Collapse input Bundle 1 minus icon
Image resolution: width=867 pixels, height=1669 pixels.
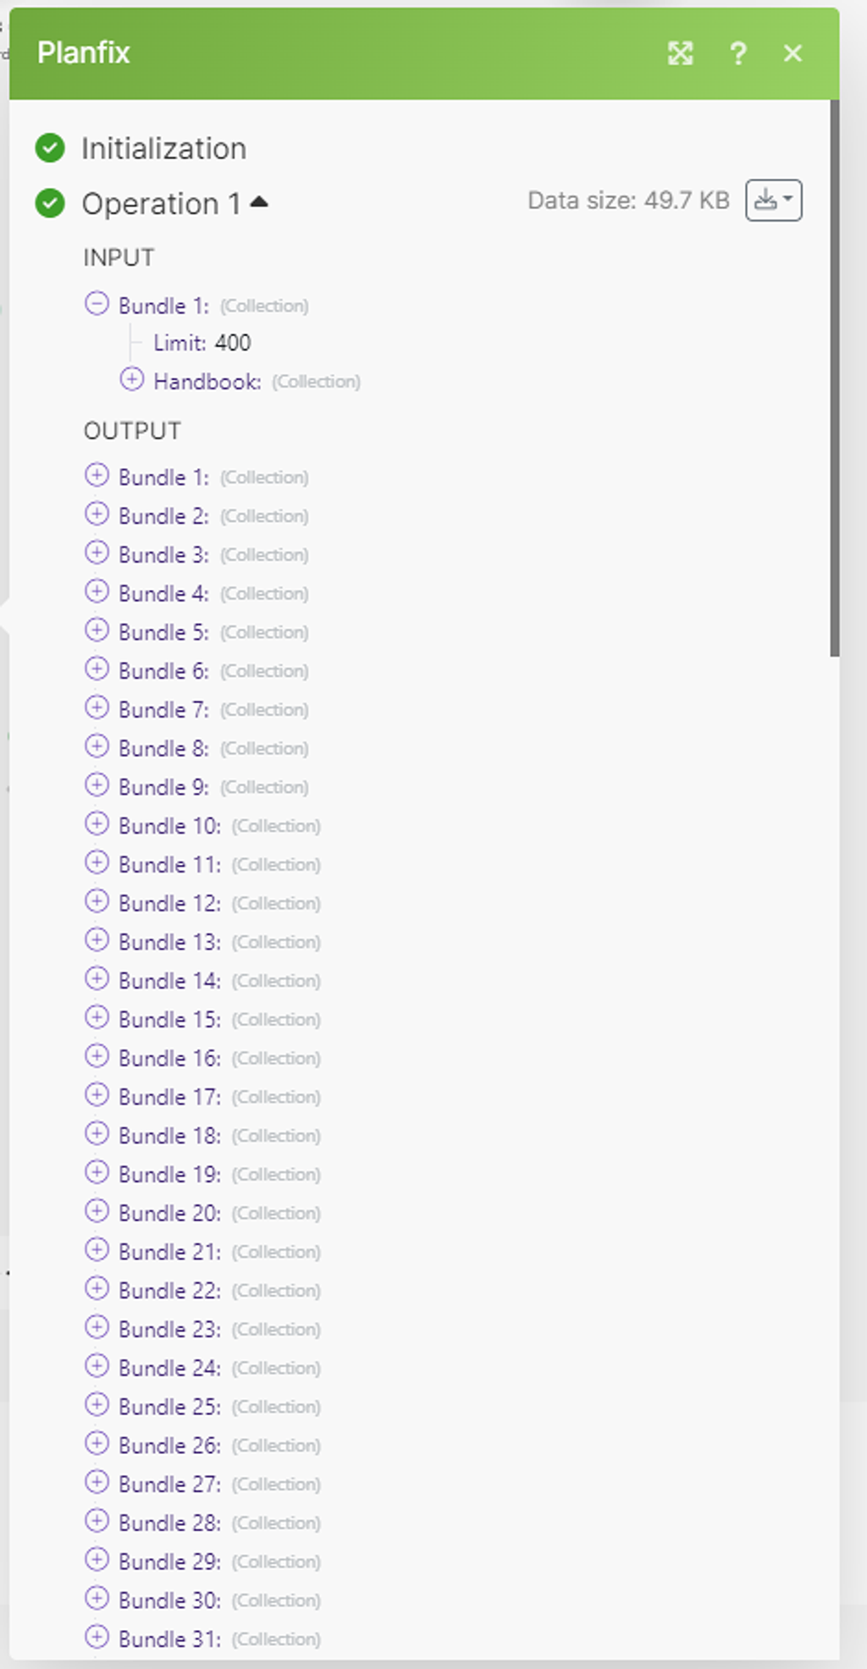click(97, 304)
